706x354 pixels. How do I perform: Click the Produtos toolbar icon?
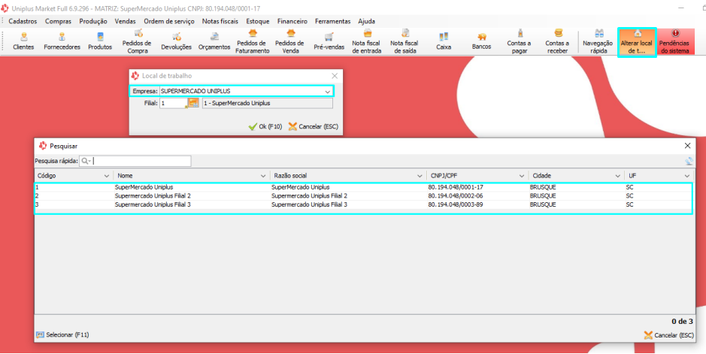tap(100, 41)
